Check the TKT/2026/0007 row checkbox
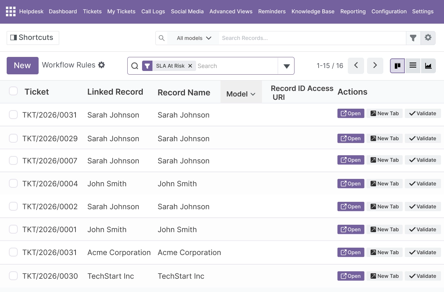This screenshot has width=444, height=292. 13,160
